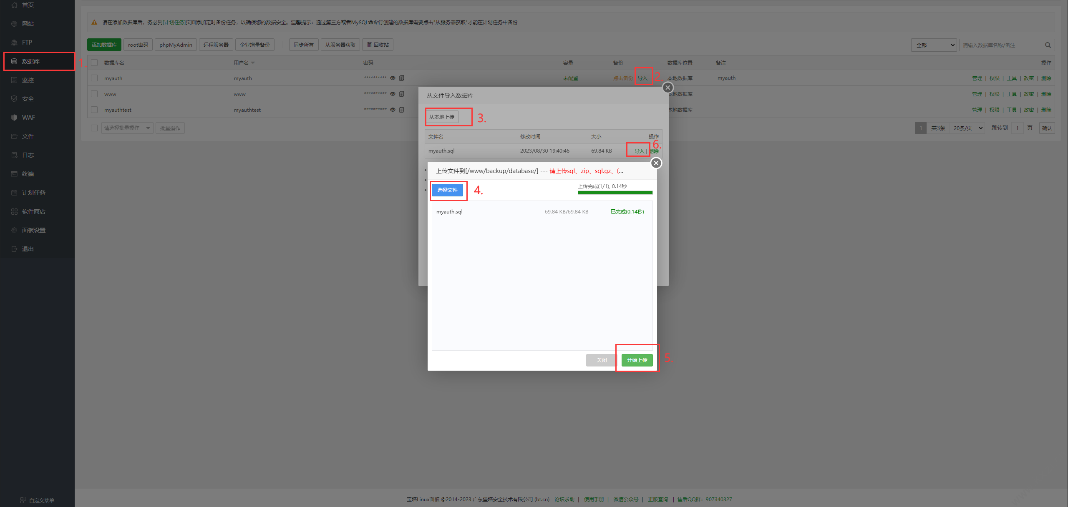Open the WAF shield sidebar item

28,118
